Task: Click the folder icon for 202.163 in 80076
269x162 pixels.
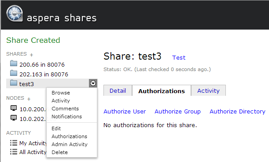Action: click(14, 73)
